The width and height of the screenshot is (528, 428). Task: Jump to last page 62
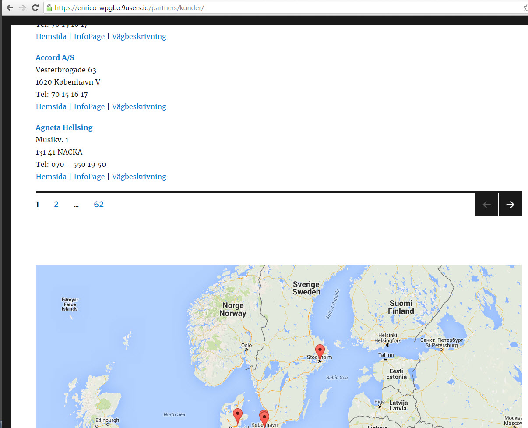[x=99, y=204]
